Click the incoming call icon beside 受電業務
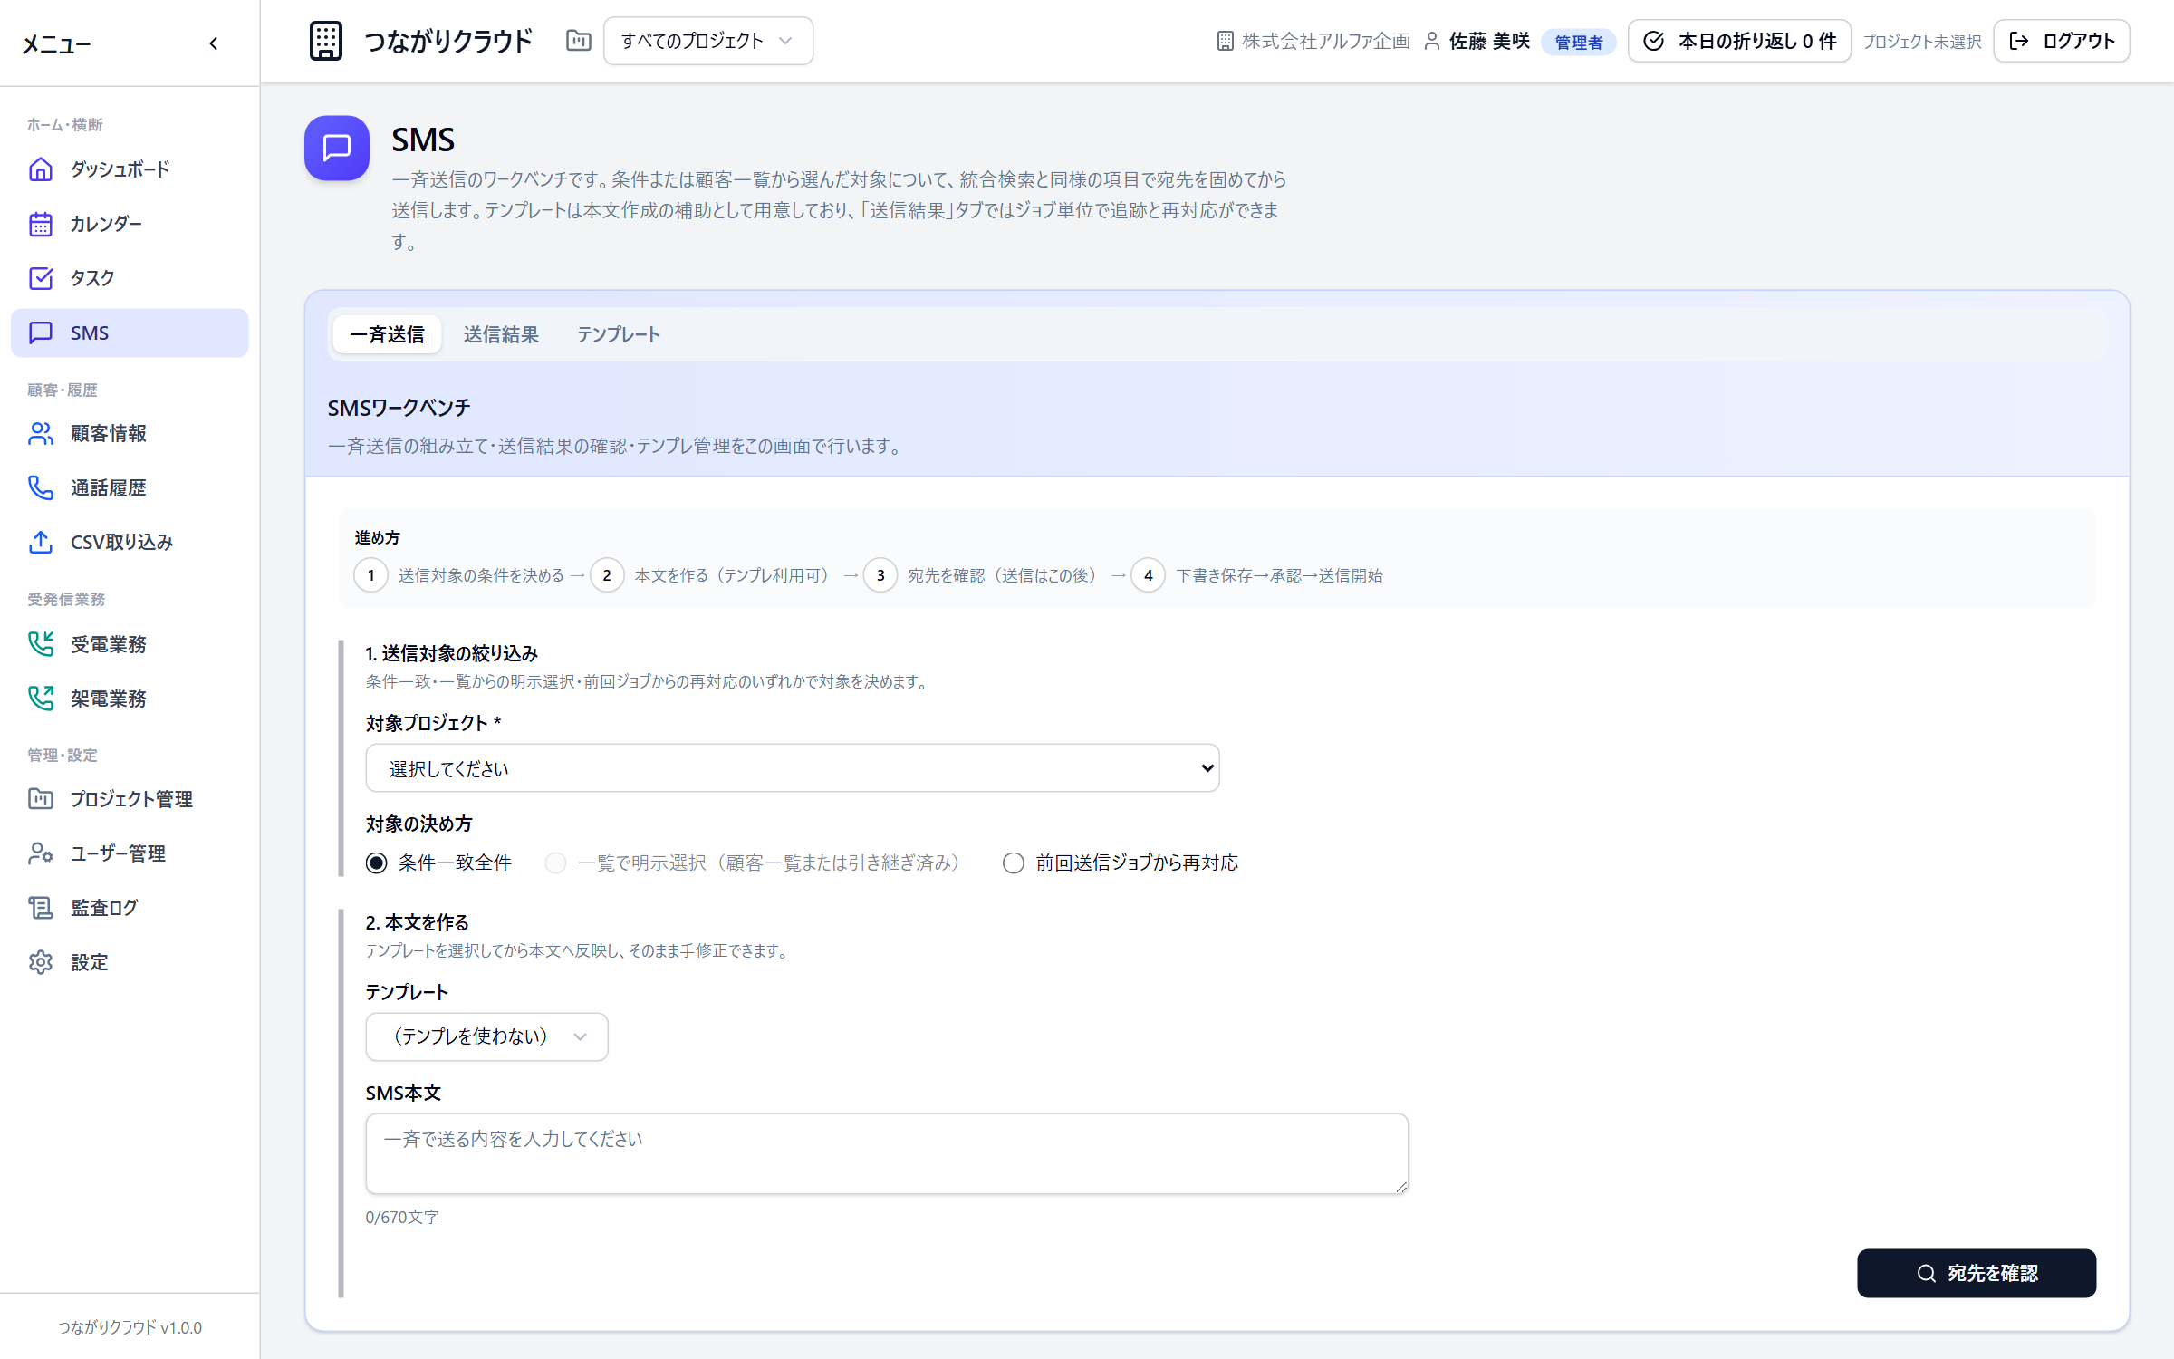The image size is (2174, 1359). (x=41, y=644)
